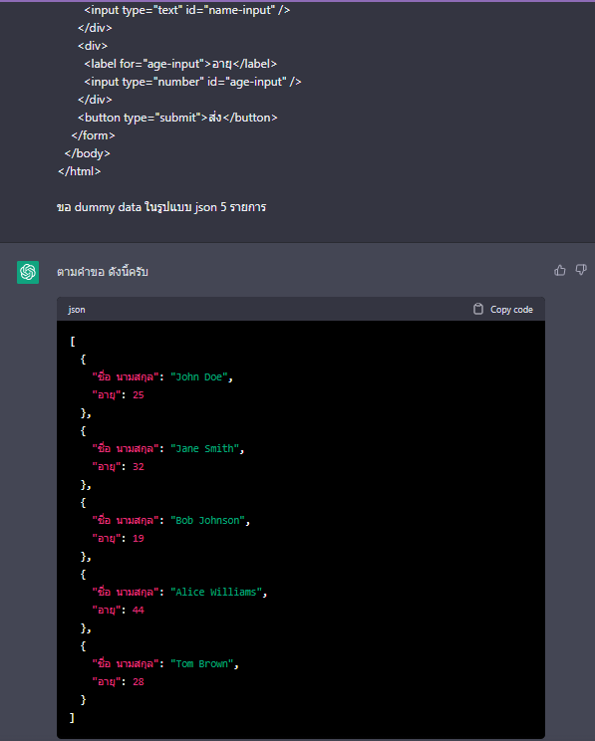
Task: Click the "Alice Williams" string value
Action: coord(216,593)
